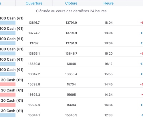Image resolution: width=143 pixels, height=118 pixels.
Task: Select opening price 13782
Action: tap(34, 43)
